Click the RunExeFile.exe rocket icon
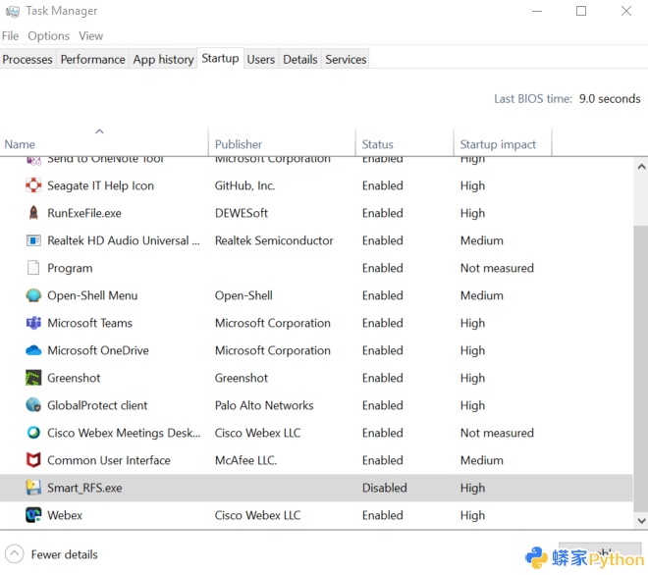Screen dimensions: 648x575 33,213
